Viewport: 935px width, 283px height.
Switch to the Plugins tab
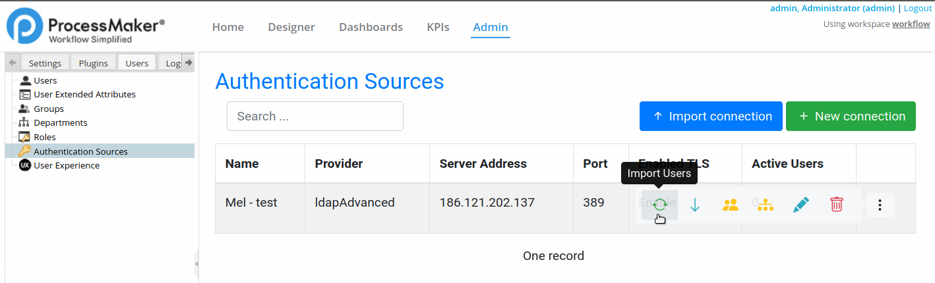(93, 63)
